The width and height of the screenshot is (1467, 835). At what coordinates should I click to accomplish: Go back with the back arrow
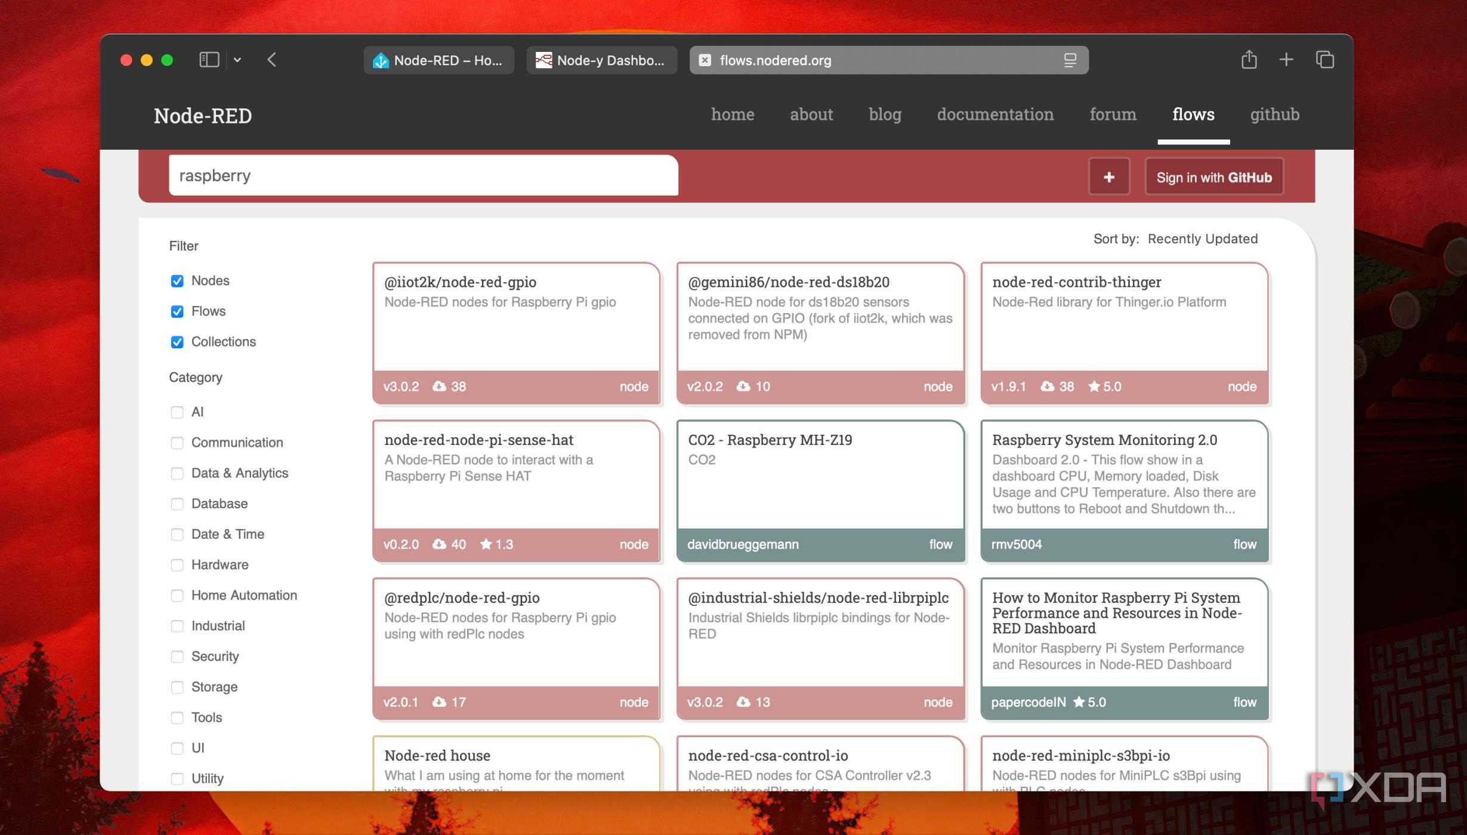click(x=272, y=60)
